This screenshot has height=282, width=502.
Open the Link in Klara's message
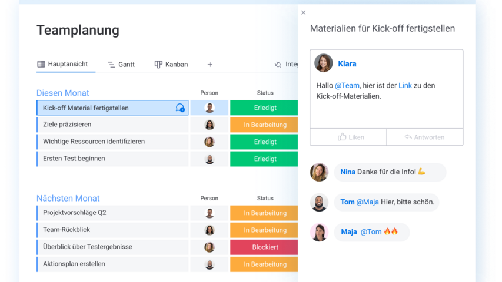pyautogui.click(x=405, y=86)
